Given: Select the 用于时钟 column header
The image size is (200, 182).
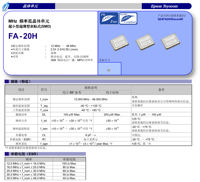Looking at the screenshot, I should pos(112,92).
